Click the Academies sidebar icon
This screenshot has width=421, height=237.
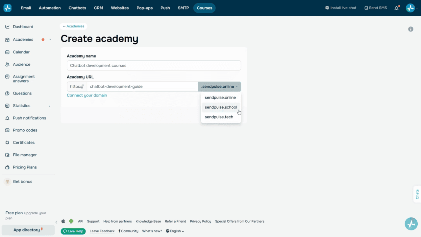click(x=7, y=39)
